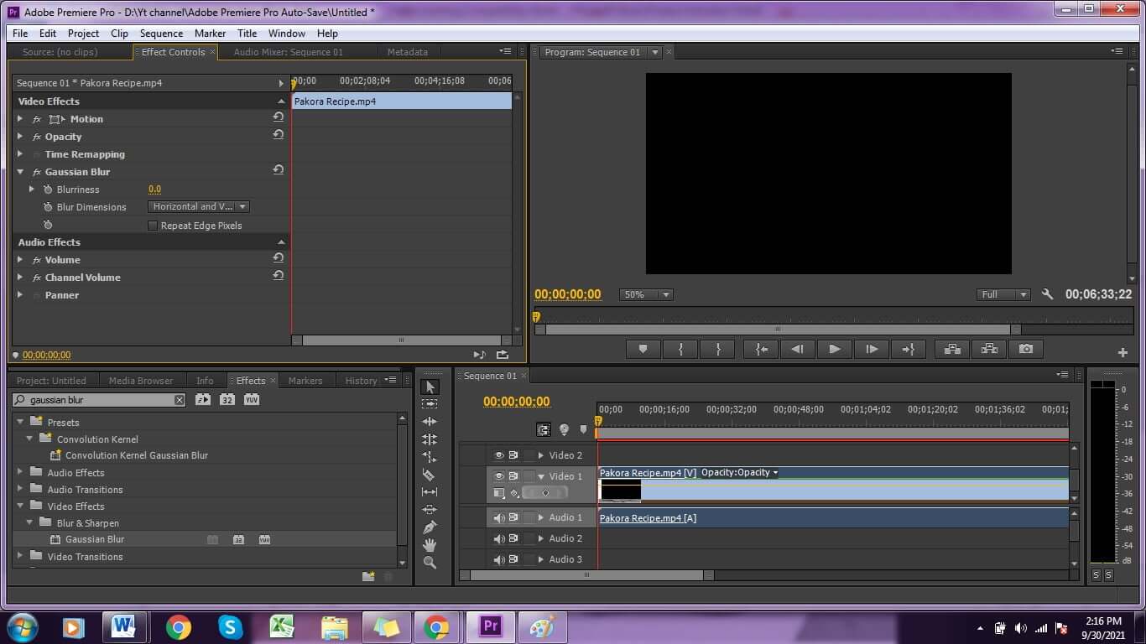Expand the Motion effect properties
This screenshot has height=644, width=1146.
coord(20,119)
